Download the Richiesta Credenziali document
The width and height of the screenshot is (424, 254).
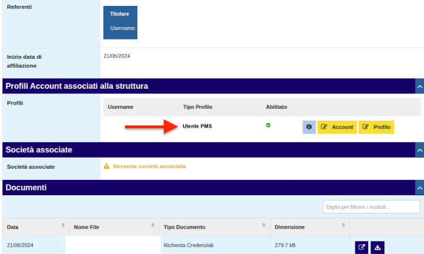[x=378, y=248]
